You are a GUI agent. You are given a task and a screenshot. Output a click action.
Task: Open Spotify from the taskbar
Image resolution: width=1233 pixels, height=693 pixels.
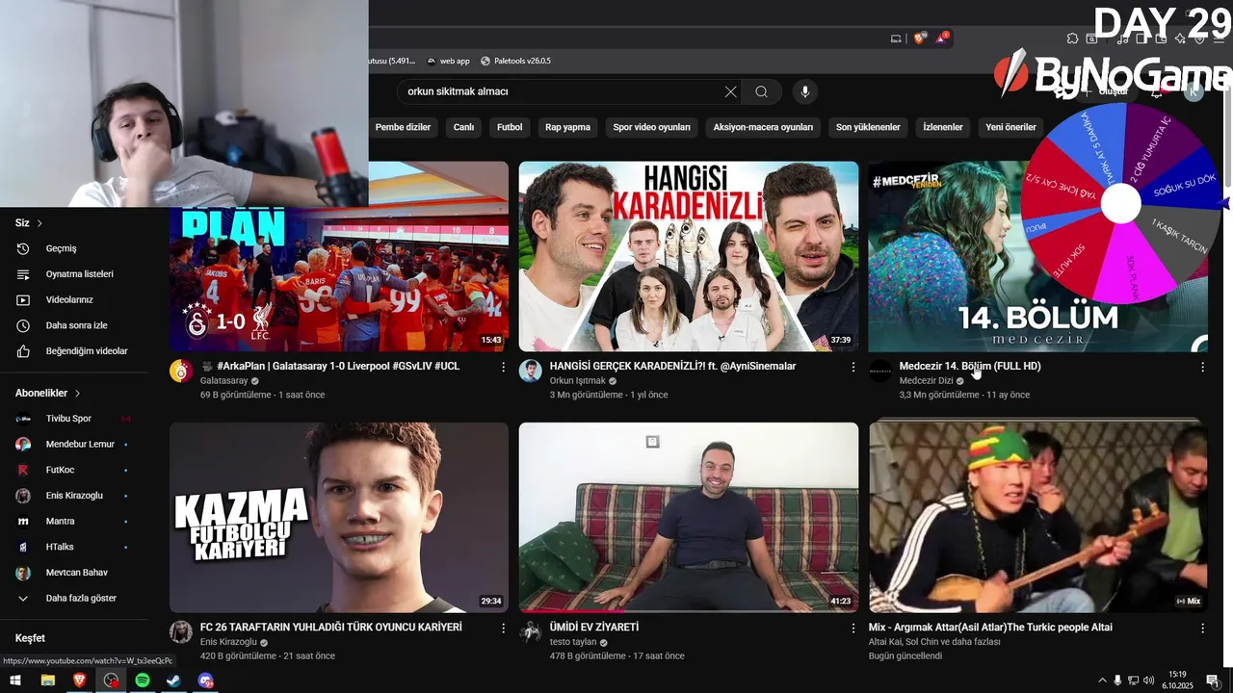(143, 680)
